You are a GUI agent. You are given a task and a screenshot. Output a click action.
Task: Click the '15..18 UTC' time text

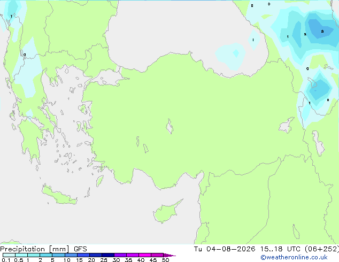280,249
